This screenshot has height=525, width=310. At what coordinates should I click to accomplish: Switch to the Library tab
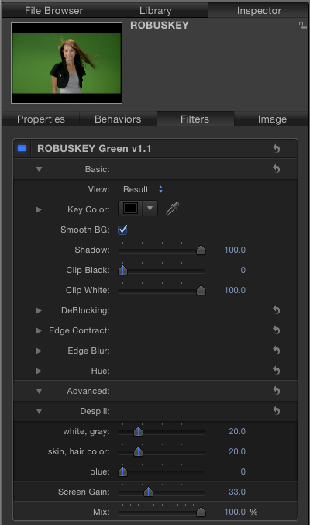point(156,10)
